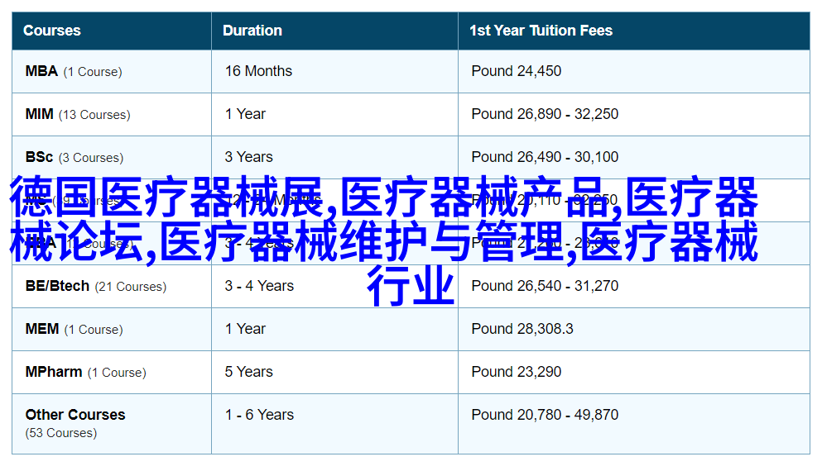
Task: Select the 1 - 6 Years duration cell
Action: [259, 415]
